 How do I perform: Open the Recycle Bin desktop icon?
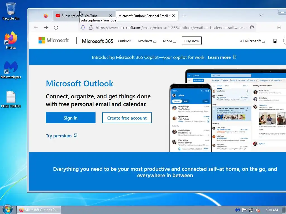click(x=11, y=11)
